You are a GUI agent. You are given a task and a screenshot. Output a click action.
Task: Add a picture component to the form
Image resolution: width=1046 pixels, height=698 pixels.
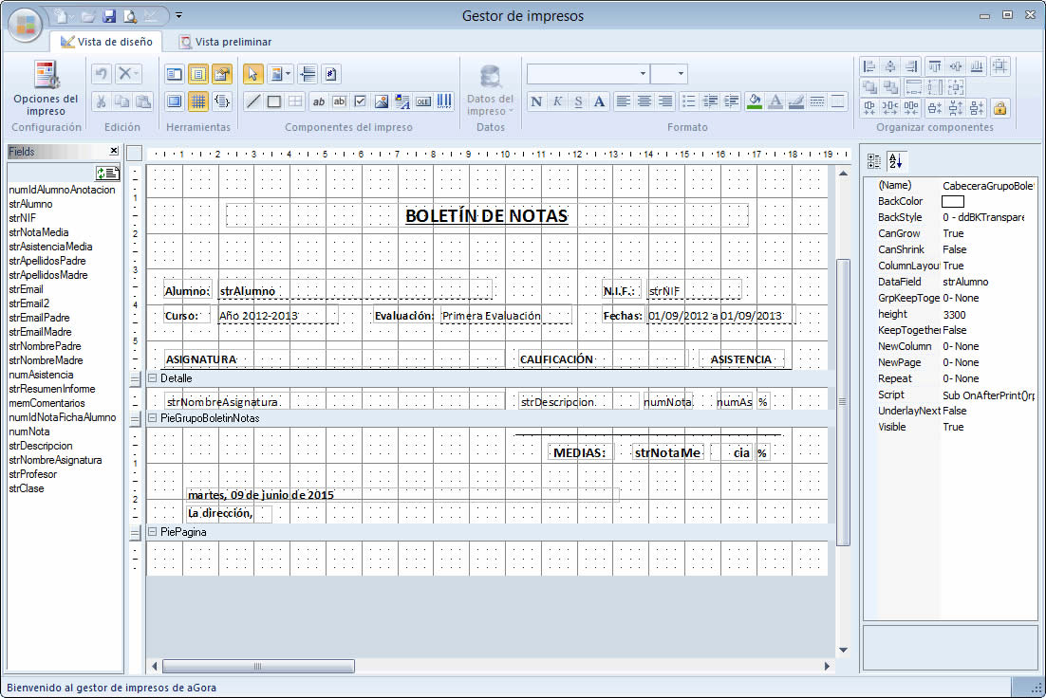coord(382,101)
